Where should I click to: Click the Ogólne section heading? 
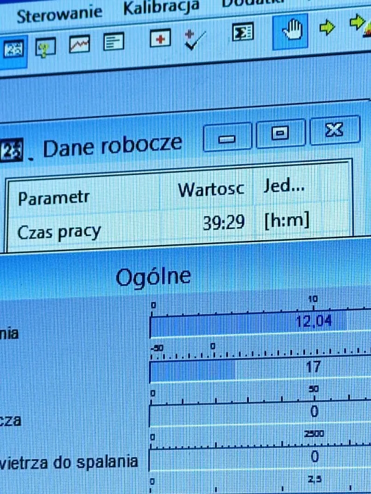click(x=154, y=277)
